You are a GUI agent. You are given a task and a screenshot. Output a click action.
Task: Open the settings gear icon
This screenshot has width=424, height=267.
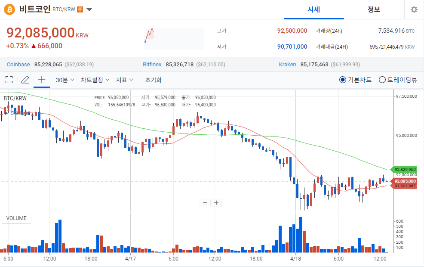pos(414,9)
